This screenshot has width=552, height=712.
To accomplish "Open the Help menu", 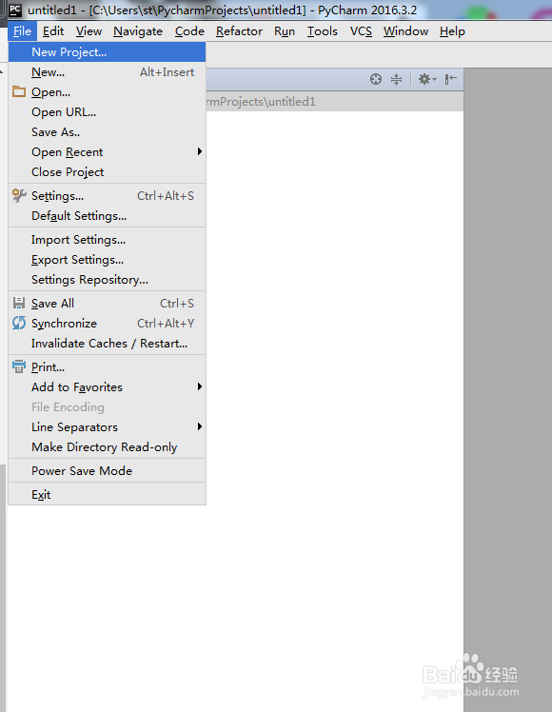I will tap(452, 31).
